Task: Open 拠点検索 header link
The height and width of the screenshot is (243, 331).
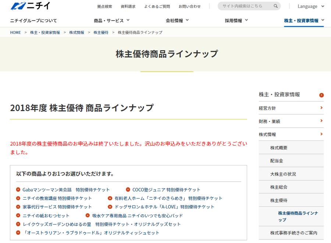Action: point(104,7)
